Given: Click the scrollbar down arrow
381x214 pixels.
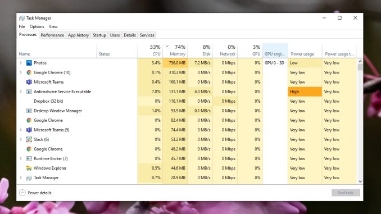Looking at the screenshot, I should click(360, 181).
